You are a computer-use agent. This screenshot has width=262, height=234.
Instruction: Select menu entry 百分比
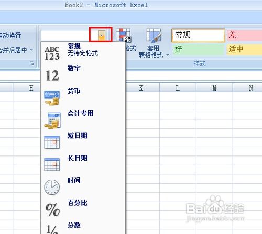[x=83, y=209]
